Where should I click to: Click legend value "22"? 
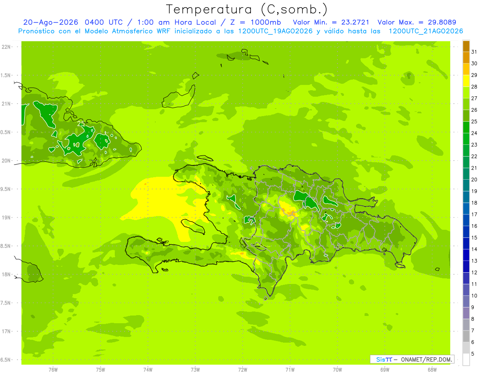coord(474,156)
